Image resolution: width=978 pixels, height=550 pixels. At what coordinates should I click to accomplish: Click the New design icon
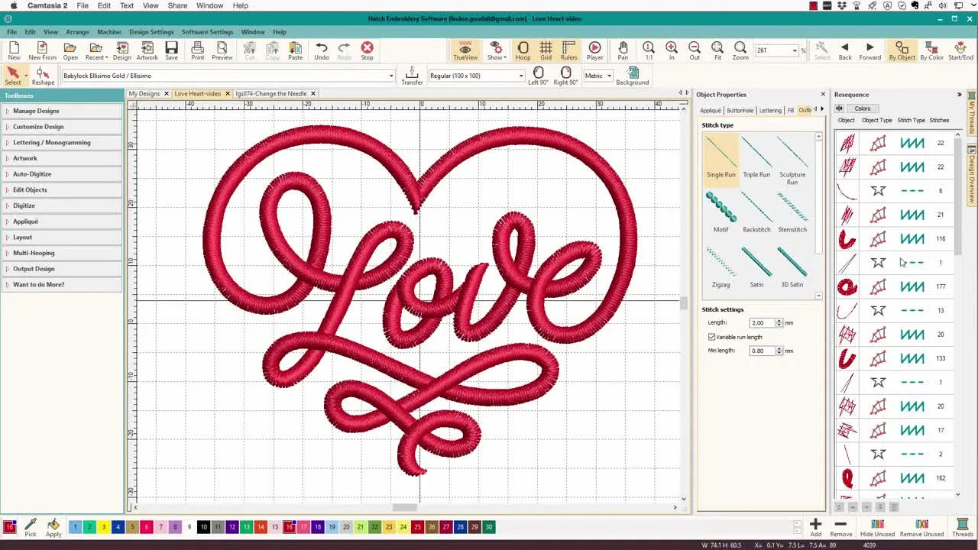(14, 51)
